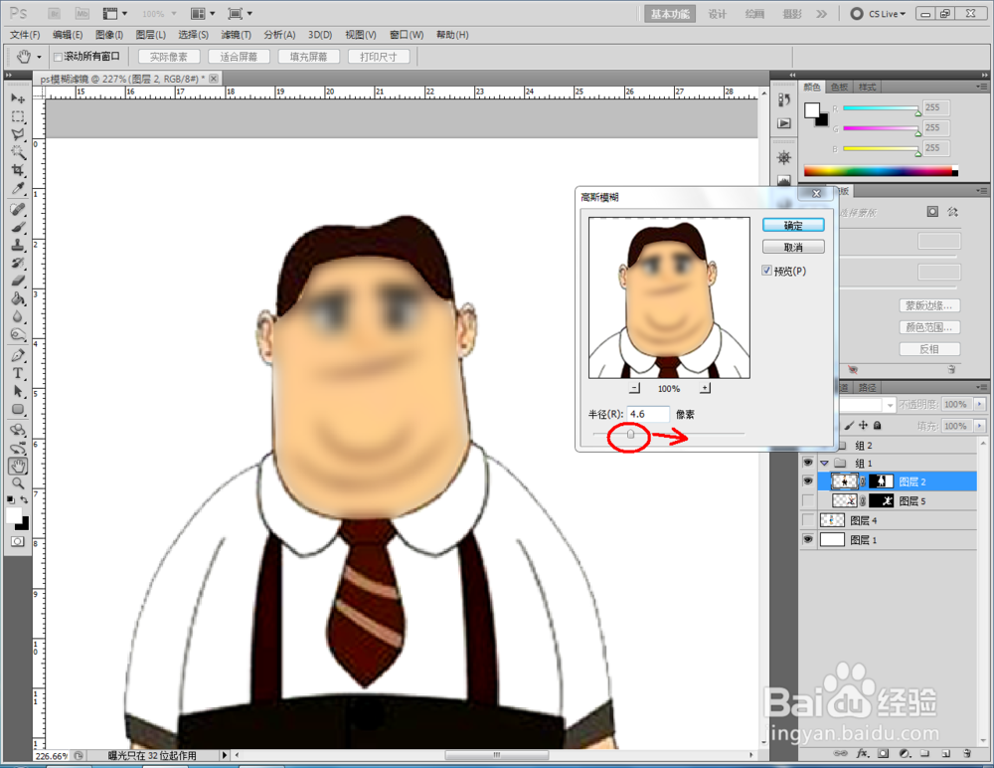The width and height of the screenshot is (994, 768).
Task: Open the 滤镜(T) filter menu
Action: coord(236,35)
